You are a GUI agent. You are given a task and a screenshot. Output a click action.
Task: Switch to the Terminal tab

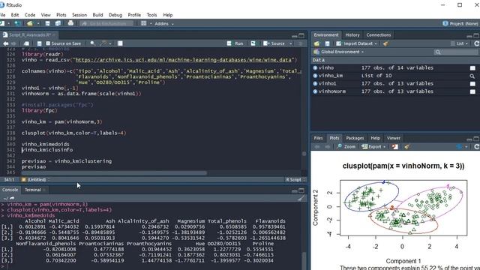[33, 190]
